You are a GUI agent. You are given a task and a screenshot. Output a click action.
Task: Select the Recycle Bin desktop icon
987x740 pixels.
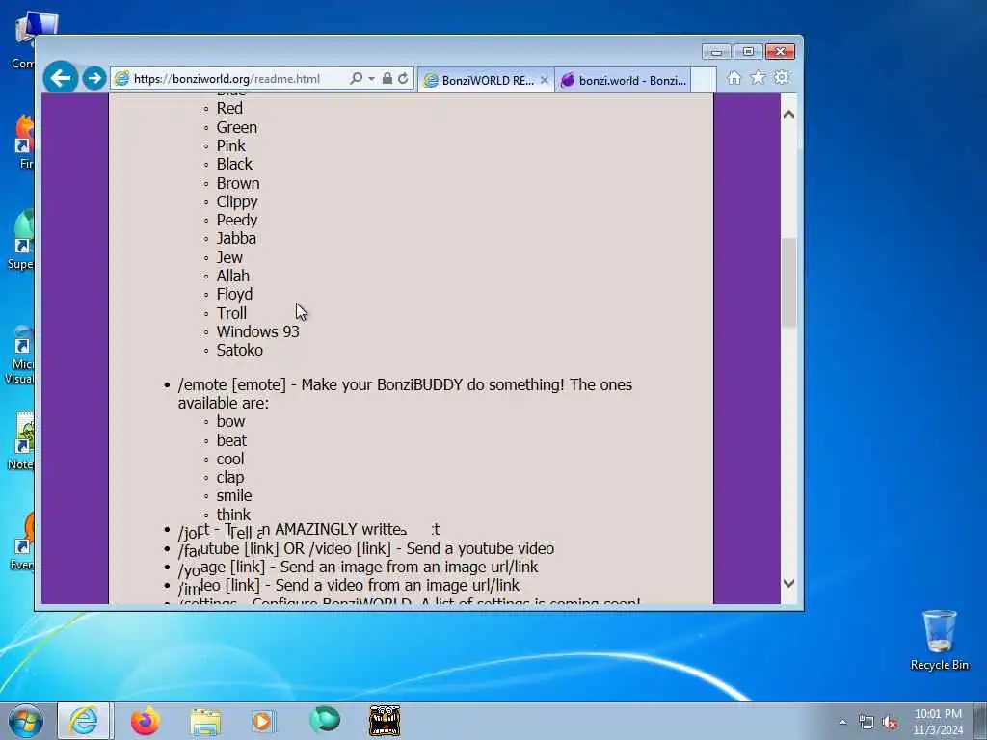click(939, 640)
